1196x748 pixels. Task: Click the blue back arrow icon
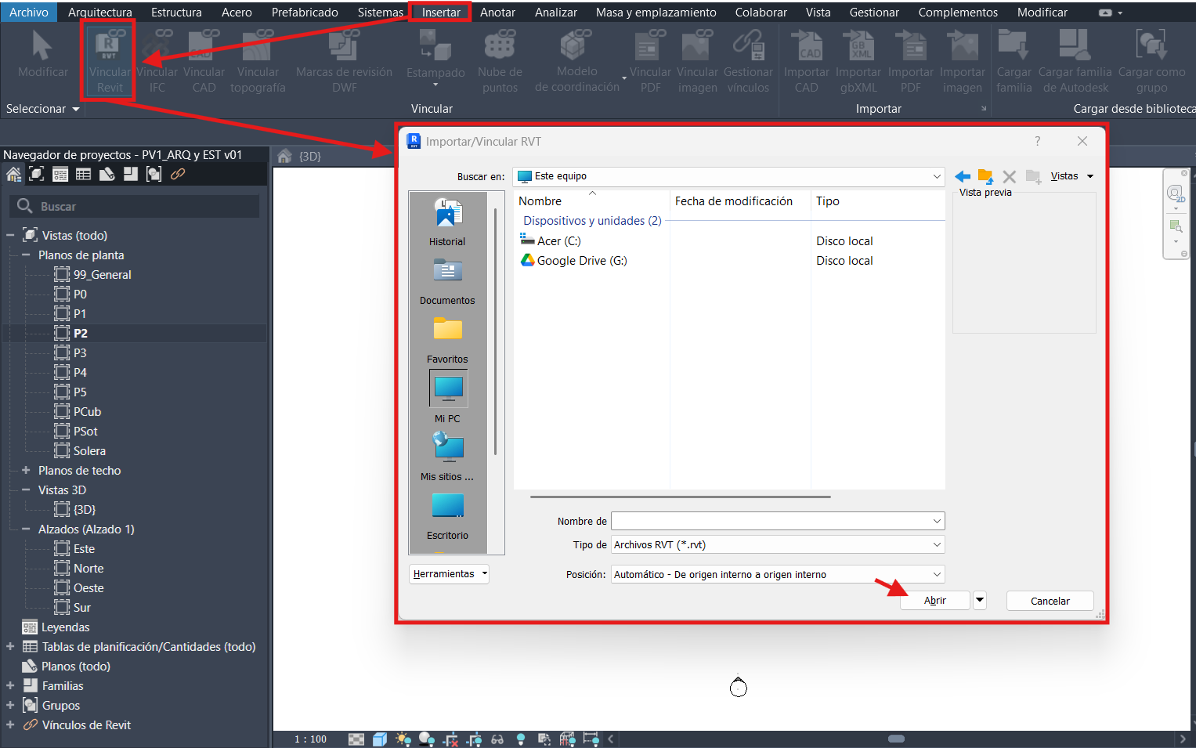pos(963,177)
